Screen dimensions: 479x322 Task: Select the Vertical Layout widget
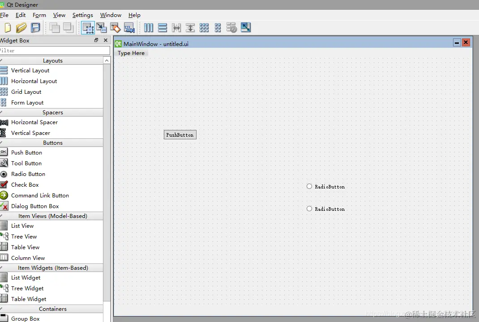(51, 71)
